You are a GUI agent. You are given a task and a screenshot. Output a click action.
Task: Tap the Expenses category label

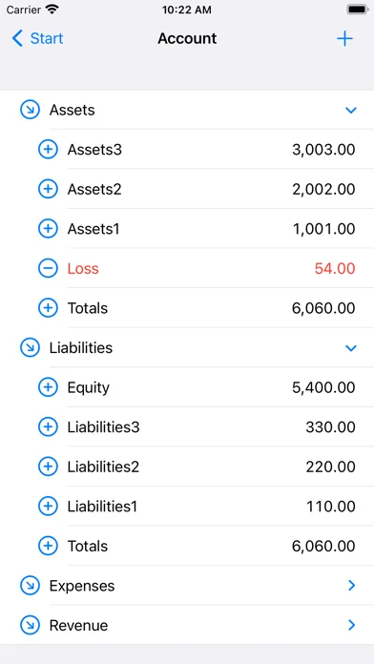click(82, 586)
